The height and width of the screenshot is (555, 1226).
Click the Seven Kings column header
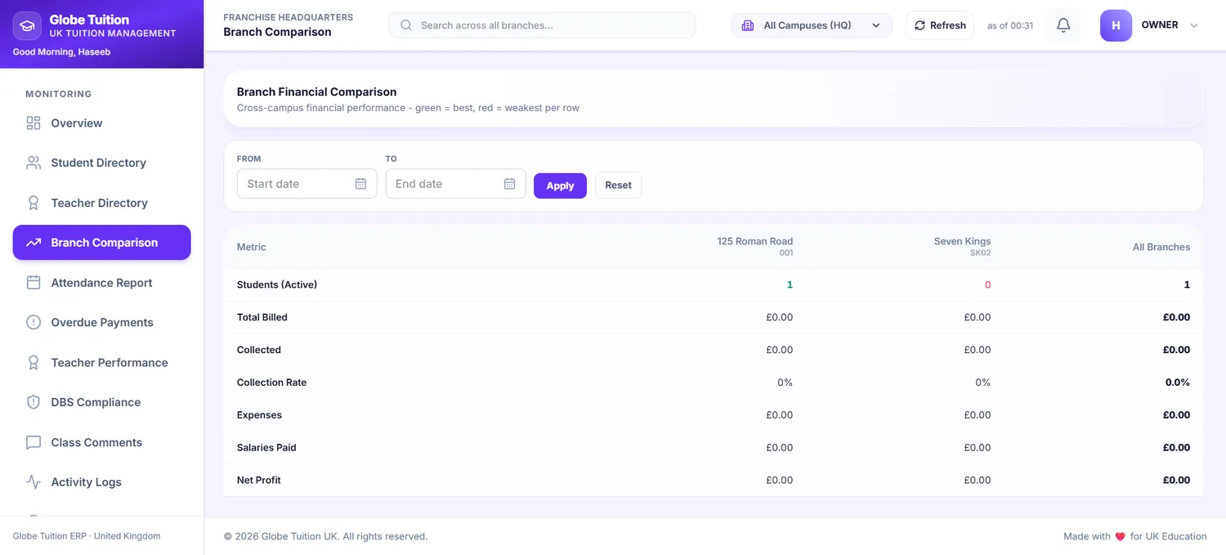click(x=962, y=246)
